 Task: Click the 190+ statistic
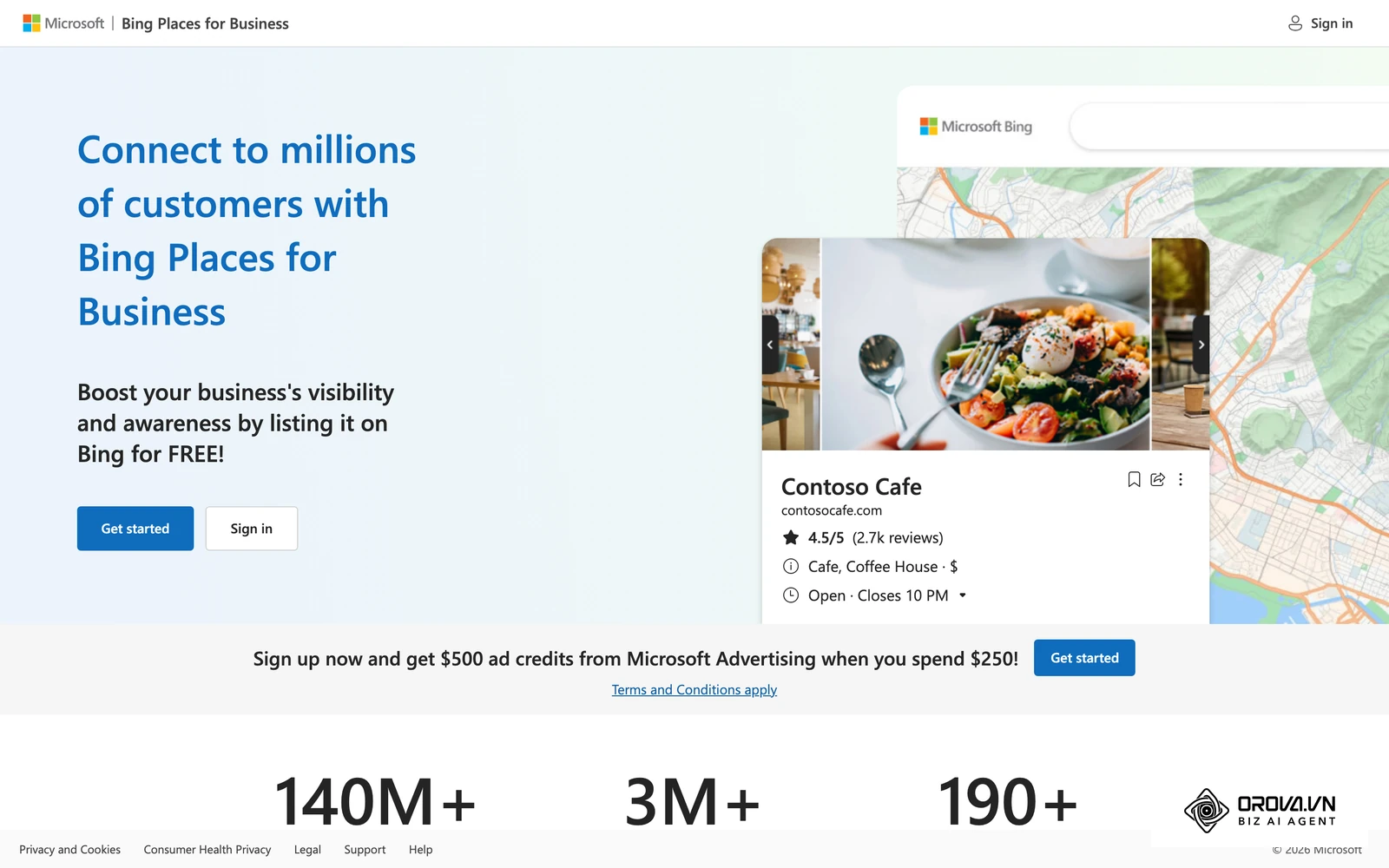click(1008, 802)
